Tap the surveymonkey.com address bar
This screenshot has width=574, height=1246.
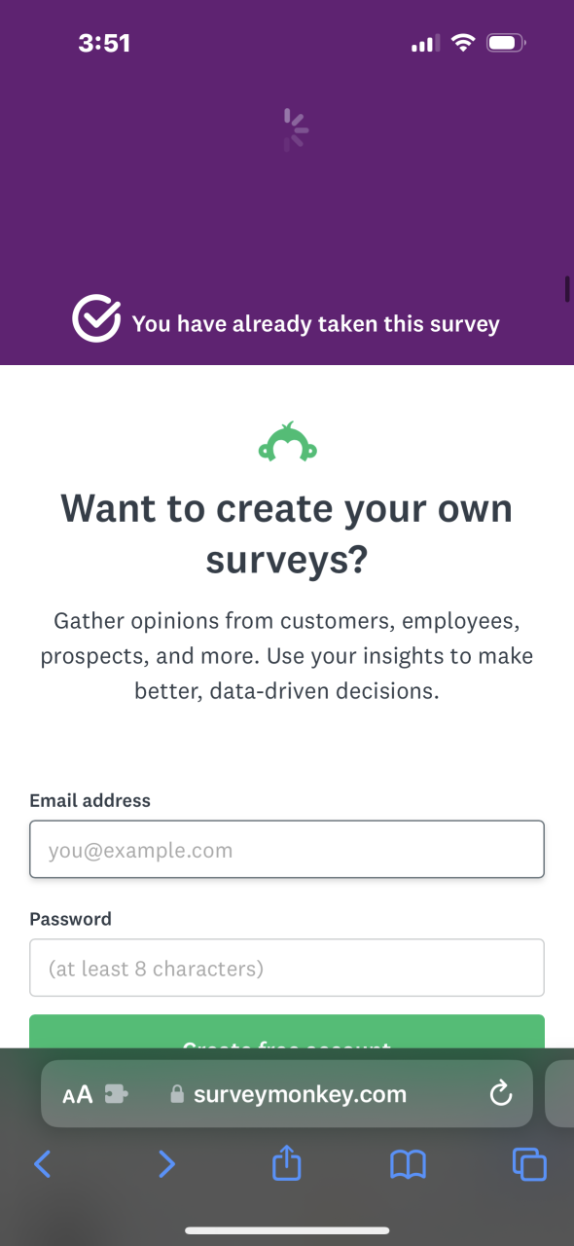[287, 1093]
